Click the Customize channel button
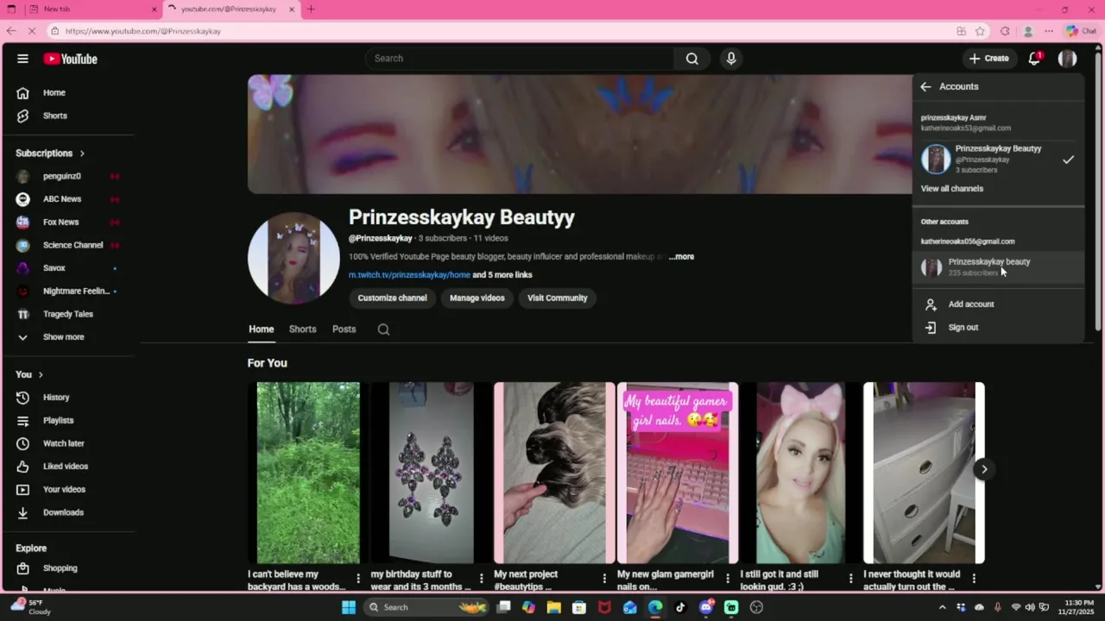 click(392, 298)
